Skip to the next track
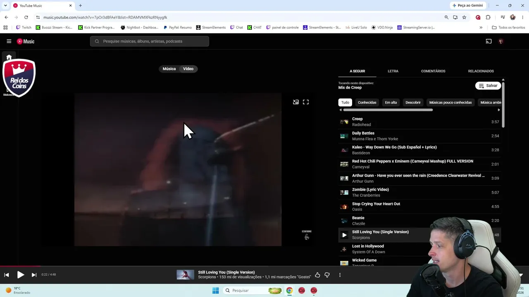The width and height of the screenshot is (529, 297). [x=34, y=275]
